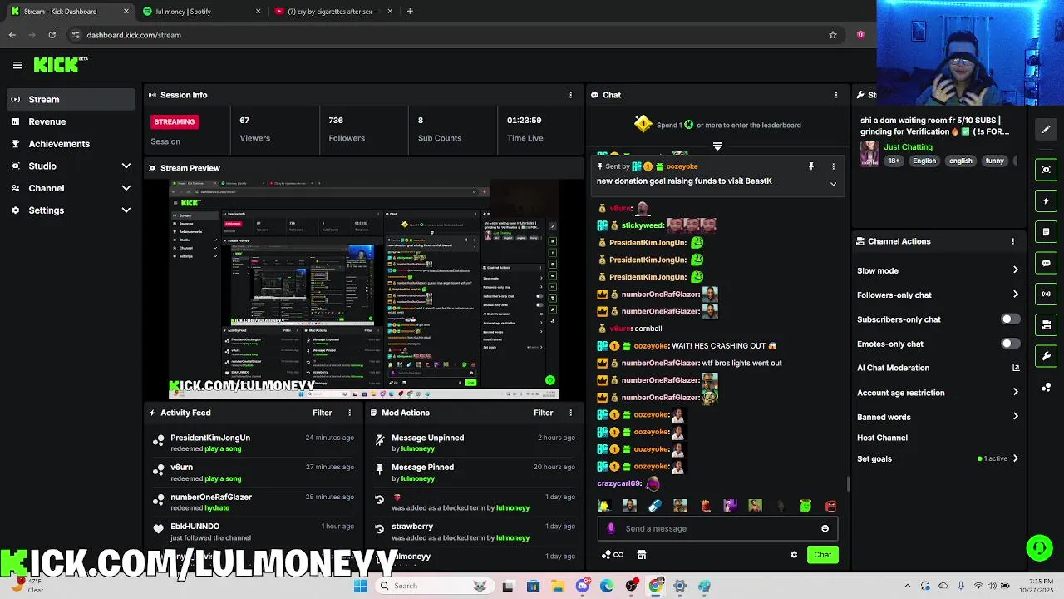Click the purple microphone icon in chat input
The image size is (1064, 599).
[x=611, y=528]
